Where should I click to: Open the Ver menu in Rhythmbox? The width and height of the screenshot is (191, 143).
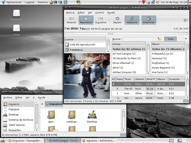90,13
